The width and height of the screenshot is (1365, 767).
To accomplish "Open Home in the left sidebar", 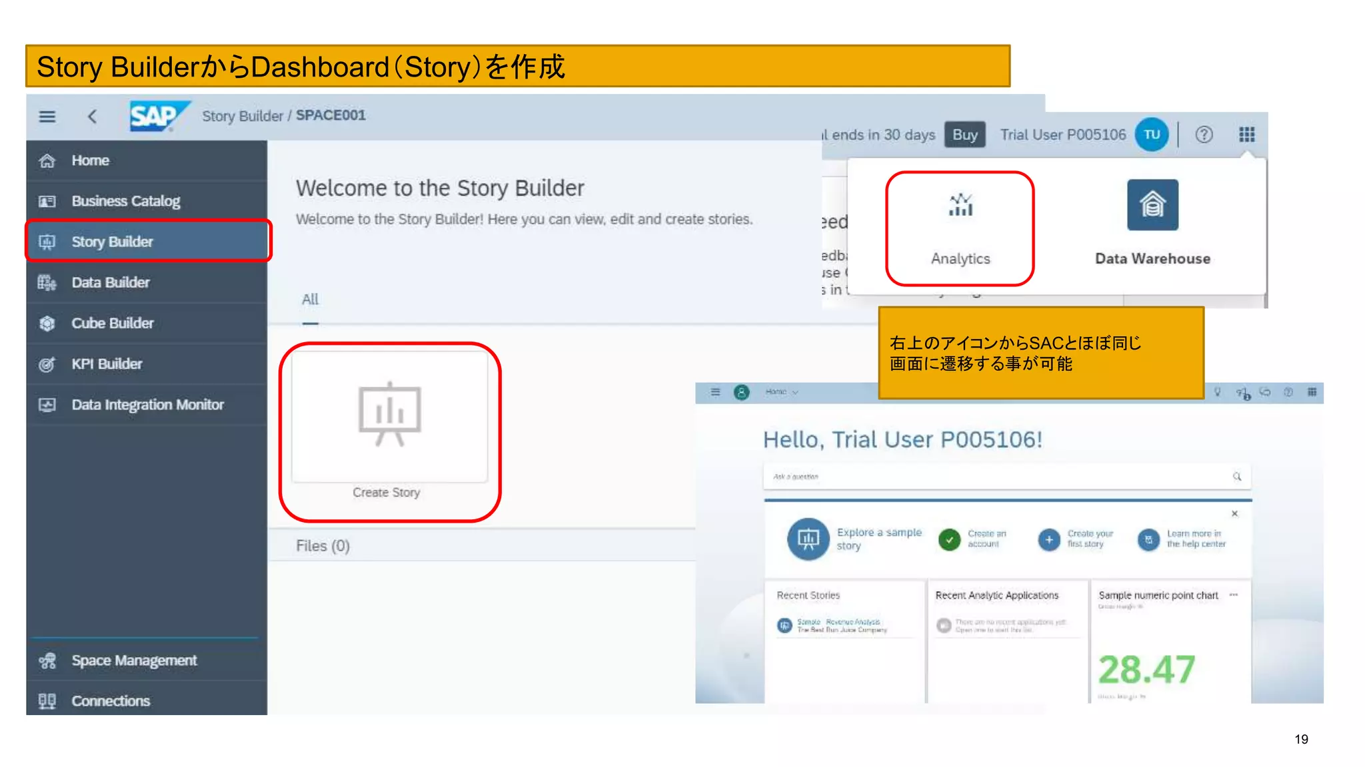I will click(147, 160).
